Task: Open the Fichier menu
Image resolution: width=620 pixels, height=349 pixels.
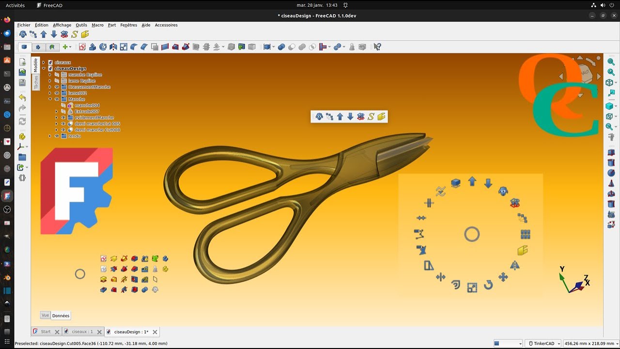Action: pyautogui.click(x=24, y=25)
